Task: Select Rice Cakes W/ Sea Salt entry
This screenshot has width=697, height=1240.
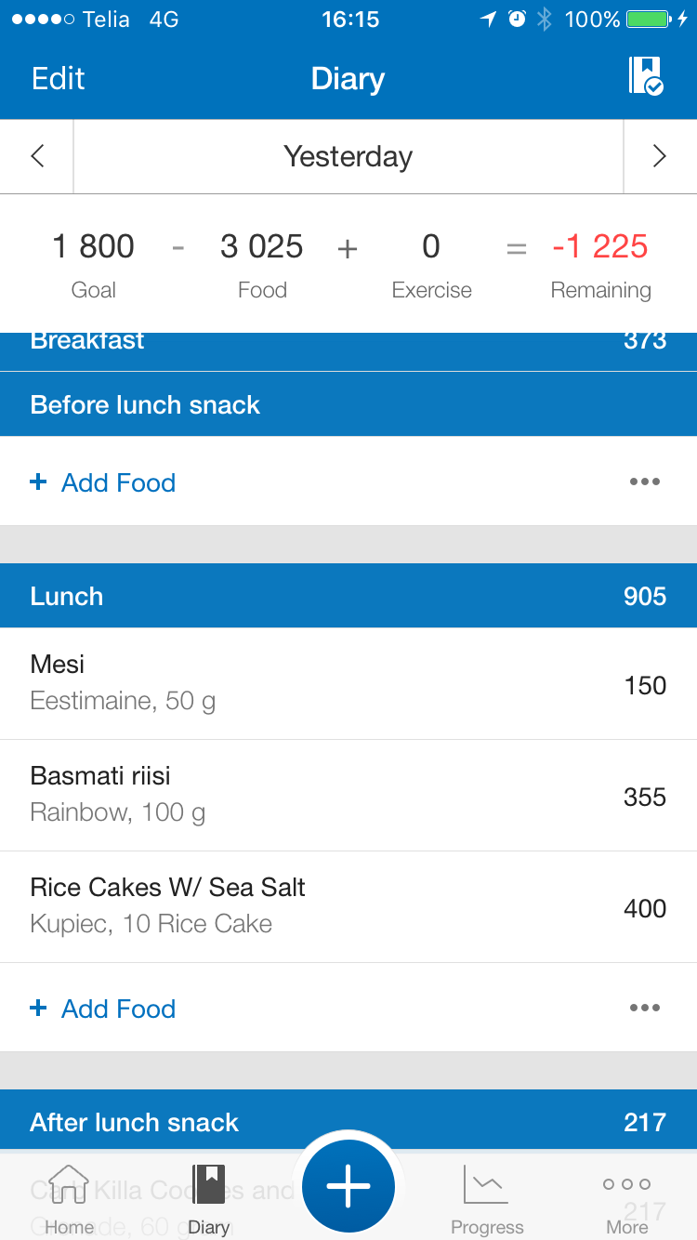Action: [348, 906]
